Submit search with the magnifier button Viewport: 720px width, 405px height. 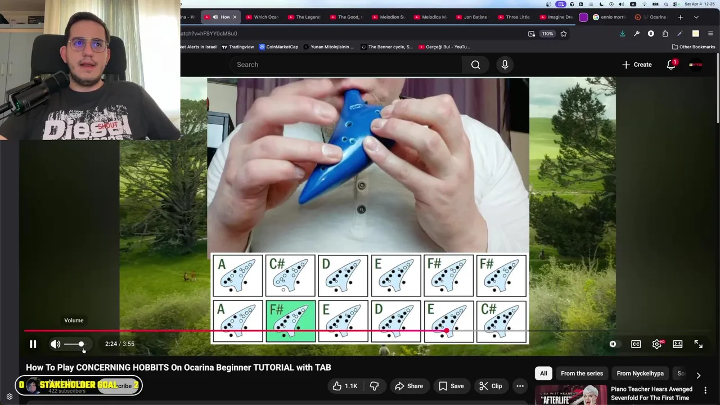475,65
